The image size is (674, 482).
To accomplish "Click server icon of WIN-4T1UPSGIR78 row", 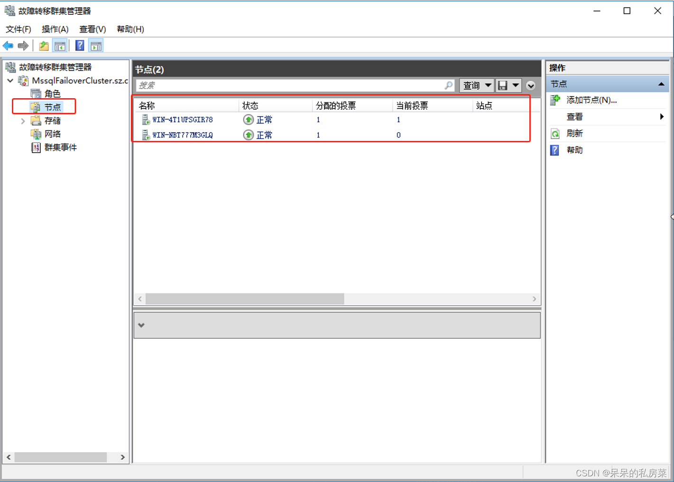I will click(x=146, y=120).
